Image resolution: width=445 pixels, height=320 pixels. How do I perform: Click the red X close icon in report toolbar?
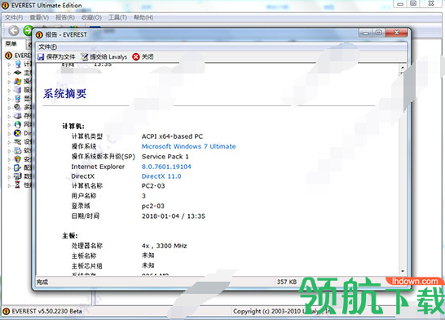136,57
